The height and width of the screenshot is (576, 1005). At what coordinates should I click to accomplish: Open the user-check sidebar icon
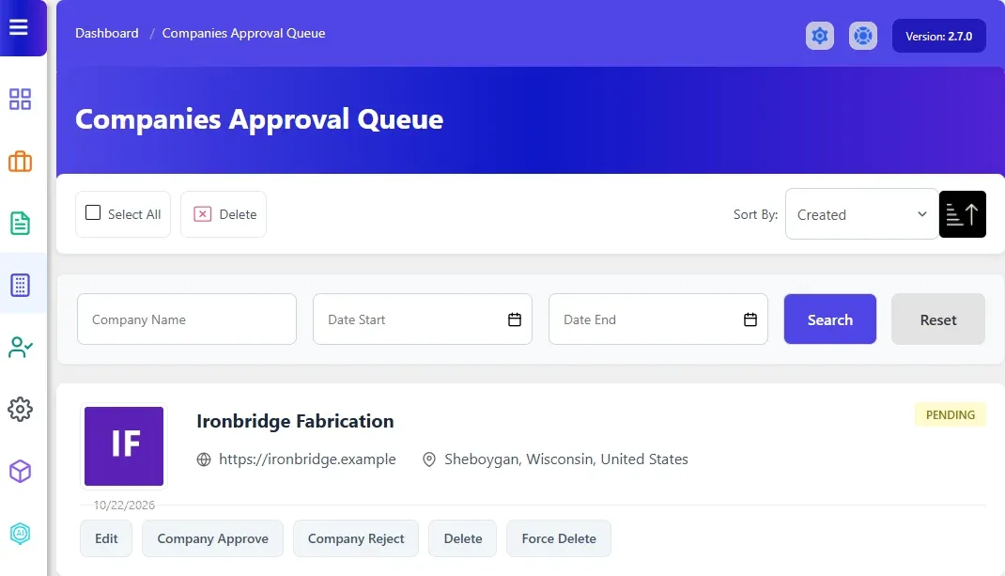click(x=21, y=347)
